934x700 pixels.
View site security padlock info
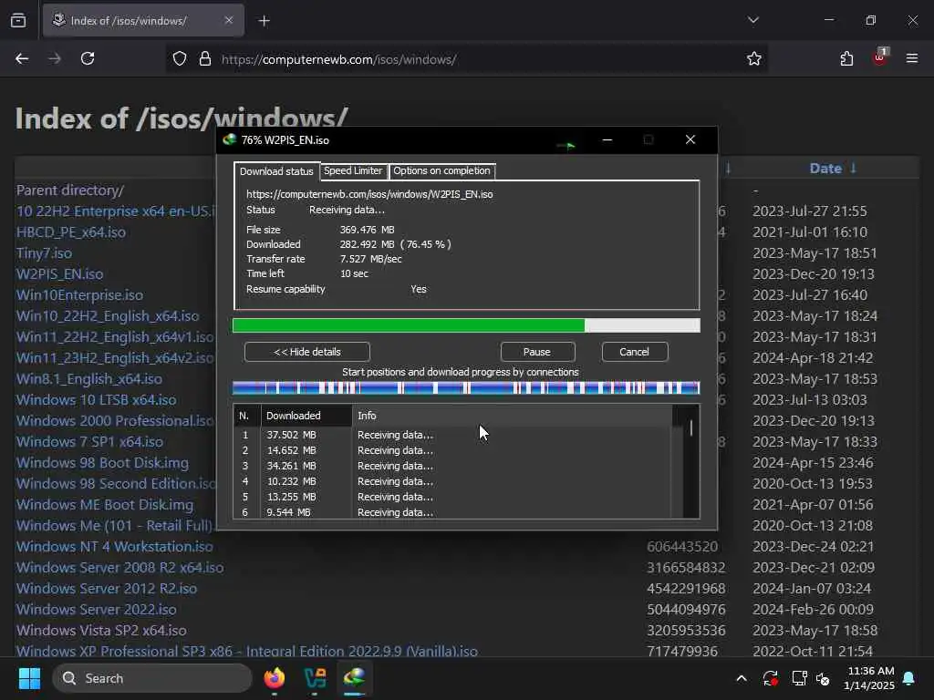[x=205, y=59]
